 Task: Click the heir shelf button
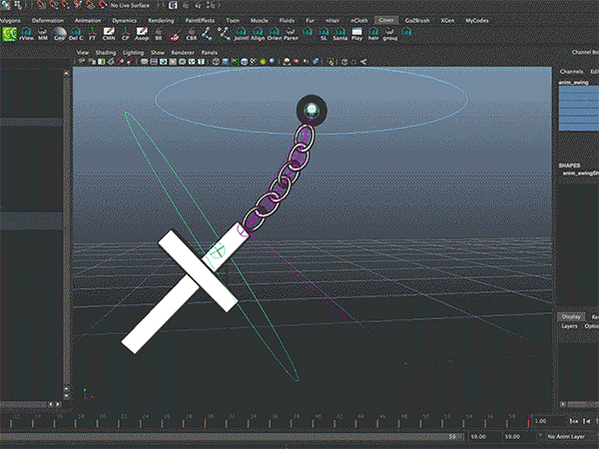[x=373, y=34]
